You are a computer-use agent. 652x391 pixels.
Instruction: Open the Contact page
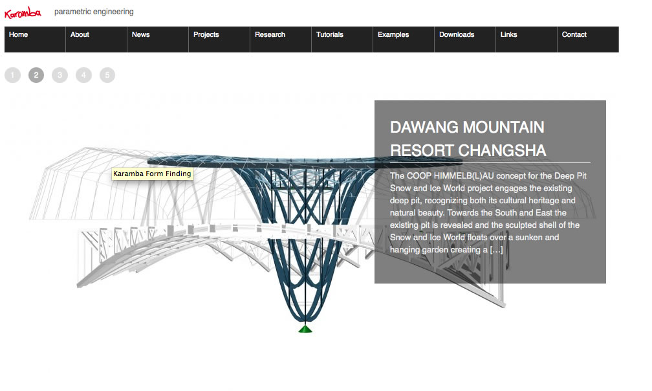[574, 35]
